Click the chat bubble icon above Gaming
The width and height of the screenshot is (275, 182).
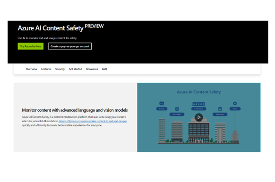(x=162, y=103)
